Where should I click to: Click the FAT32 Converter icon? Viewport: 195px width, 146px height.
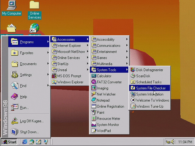click(x=94, y=82)
